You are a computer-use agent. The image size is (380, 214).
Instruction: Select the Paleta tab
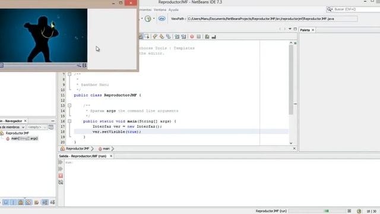click(x=305, y=30)
